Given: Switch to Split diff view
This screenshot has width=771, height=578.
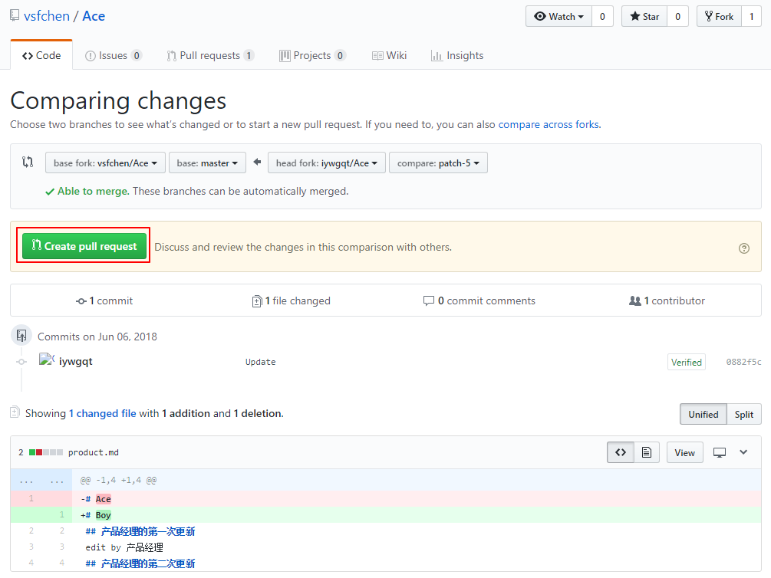Looking at the screenshot, I should 743,414.
